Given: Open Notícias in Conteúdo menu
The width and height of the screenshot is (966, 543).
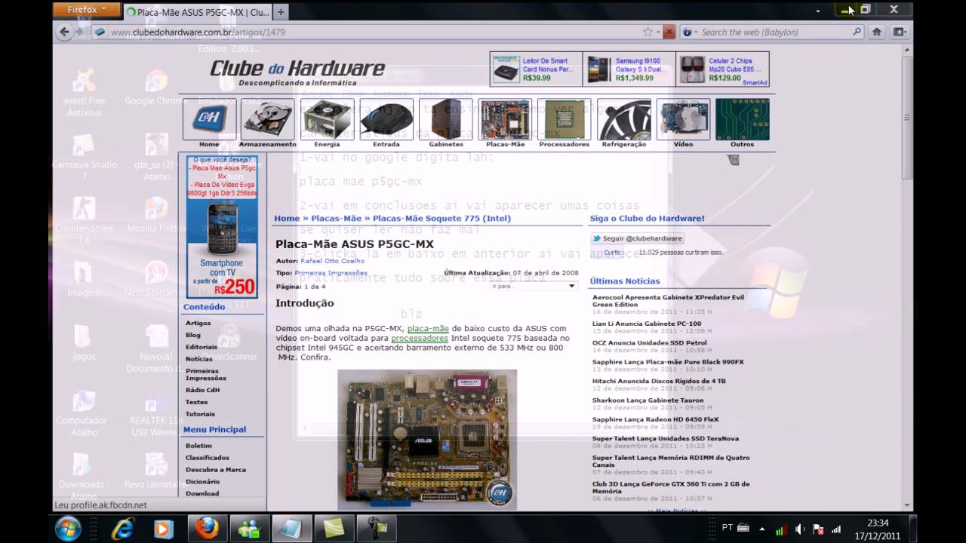Looking at the screenshot, I should tap(199, 359).
